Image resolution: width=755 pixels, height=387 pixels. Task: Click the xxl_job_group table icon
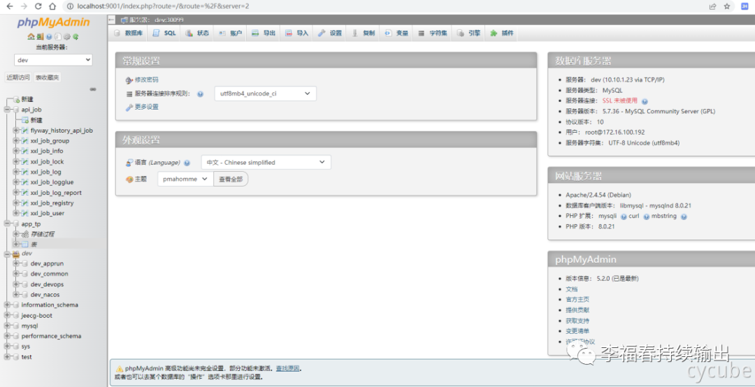pyautogui.click(x=25, y=140)
